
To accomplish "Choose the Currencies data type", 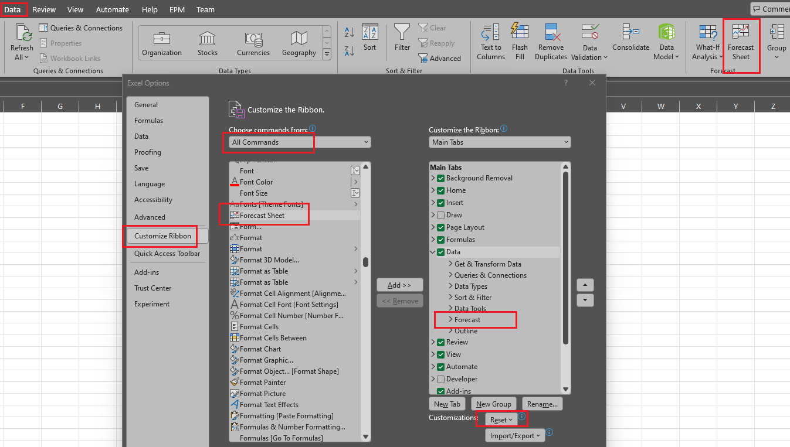I will tap(253, 44).
